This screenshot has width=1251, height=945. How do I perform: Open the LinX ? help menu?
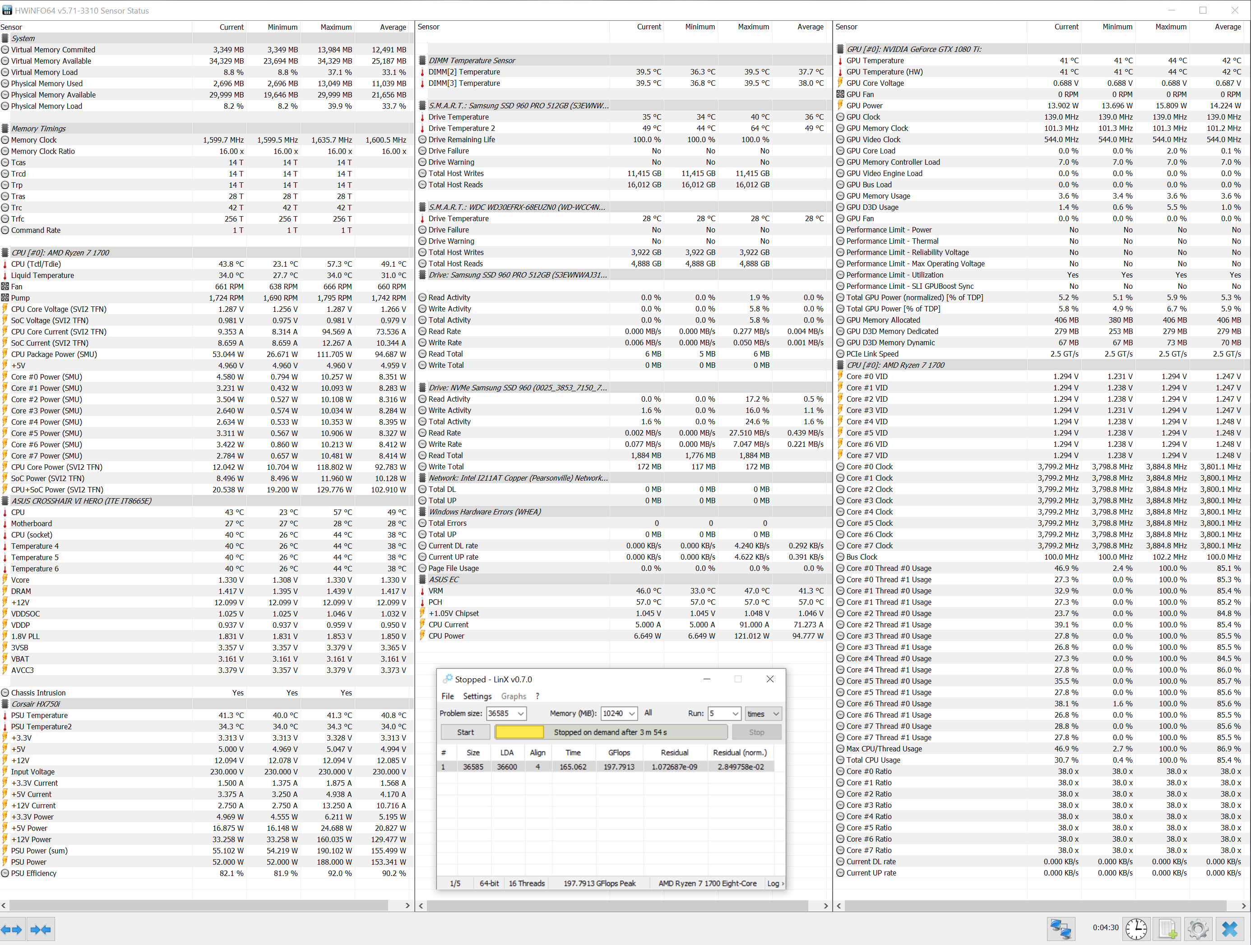click(537, 696)
